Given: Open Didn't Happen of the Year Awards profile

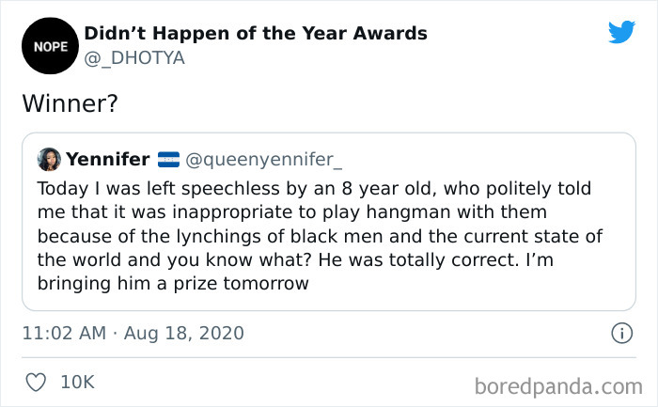Looking at the screenshot, I should tap(256, 33).
